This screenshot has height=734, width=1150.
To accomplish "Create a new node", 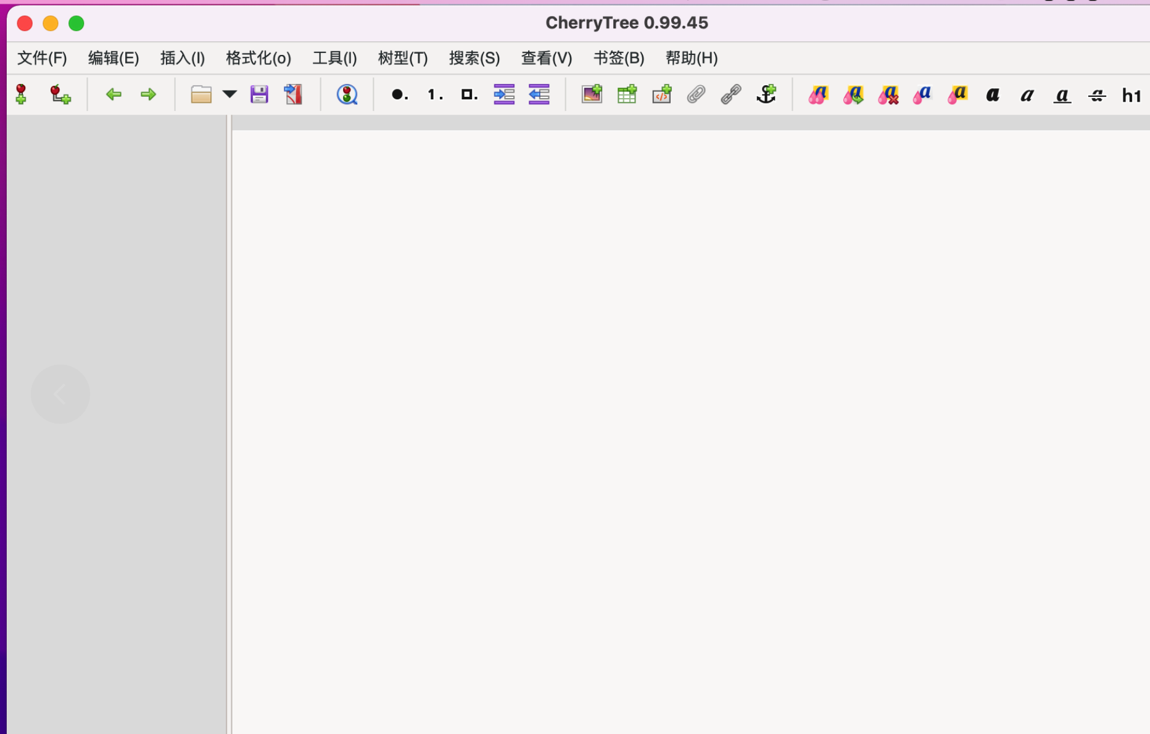I will pyautogui.click(x=21, y=94).
